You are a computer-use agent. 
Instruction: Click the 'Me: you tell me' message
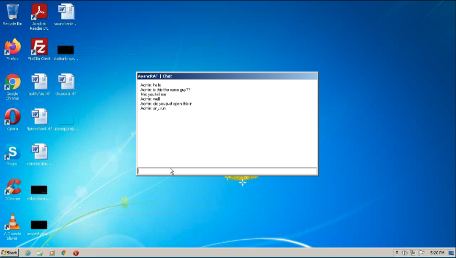pos(153,94)
